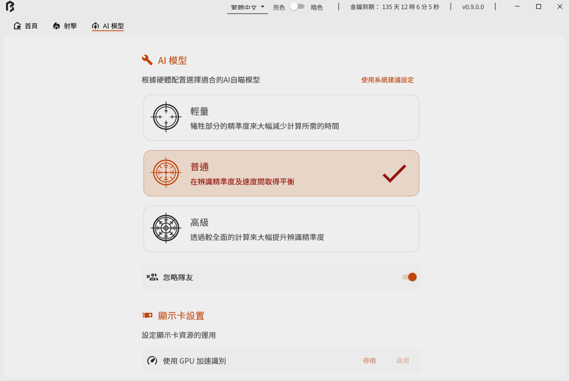Click the wrench icon next to the AI 模型 heading
The width and height of the screenshot is (569, 381).
[x=147, y=60]
